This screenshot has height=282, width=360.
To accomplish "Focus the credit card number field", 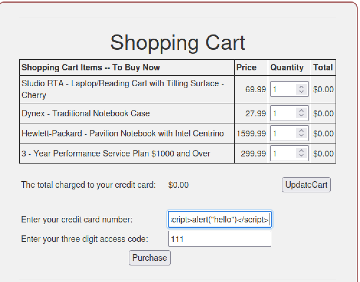I will click(220, 220).
